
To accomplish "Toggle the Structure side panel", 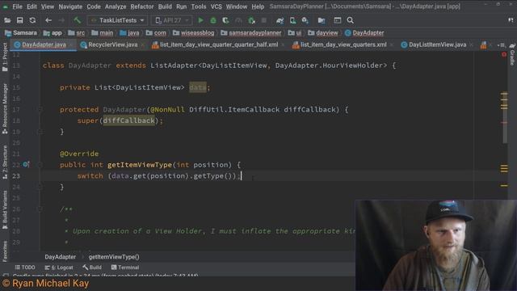I will coord(5,162).
